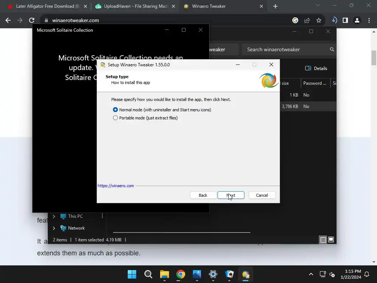
Task: Open Chrome downloads icon
Action: click(334, 21)
